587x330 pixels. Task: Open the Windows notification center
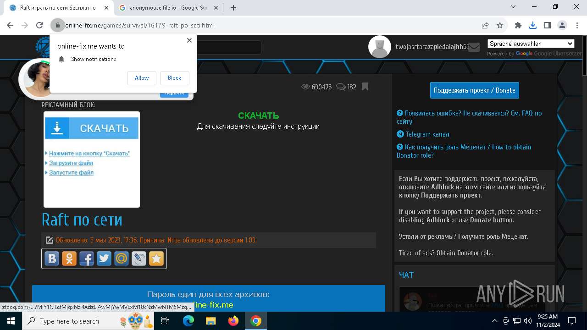click(x=572, y=321)
